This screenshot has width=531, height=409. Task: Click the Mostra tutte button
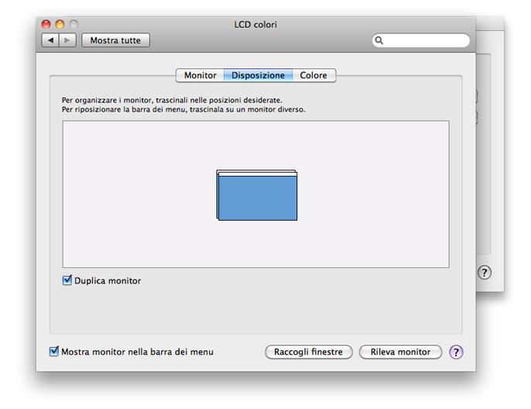(115, 40)
